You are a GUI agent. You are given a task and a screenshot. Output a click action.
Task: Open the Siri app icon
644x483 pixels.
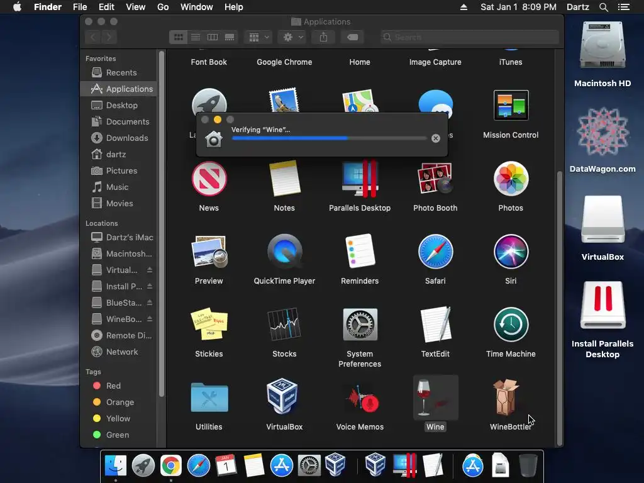[511, 252]
